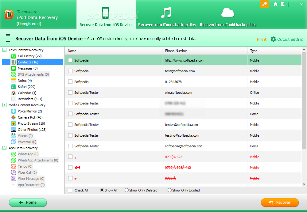Screen dimensions: 307x212
Task: Click the Output Setting gear icon
Action: tap(273, 39)
